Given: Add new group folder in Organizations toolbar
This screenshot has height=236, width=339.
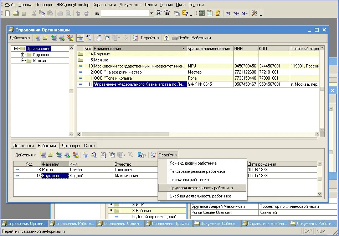Looking at the screenshot, I should [x=45, y=38].
